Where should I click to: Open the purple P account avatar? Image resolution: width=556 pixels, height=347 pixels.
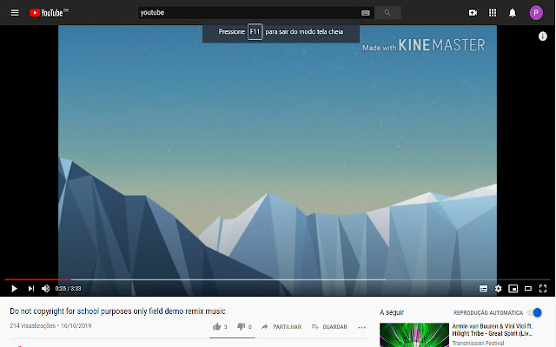(x=536, y=13)
